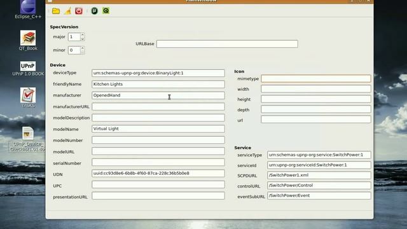
Task: Click the modelURL input field
Action: [x=158, y=151]
